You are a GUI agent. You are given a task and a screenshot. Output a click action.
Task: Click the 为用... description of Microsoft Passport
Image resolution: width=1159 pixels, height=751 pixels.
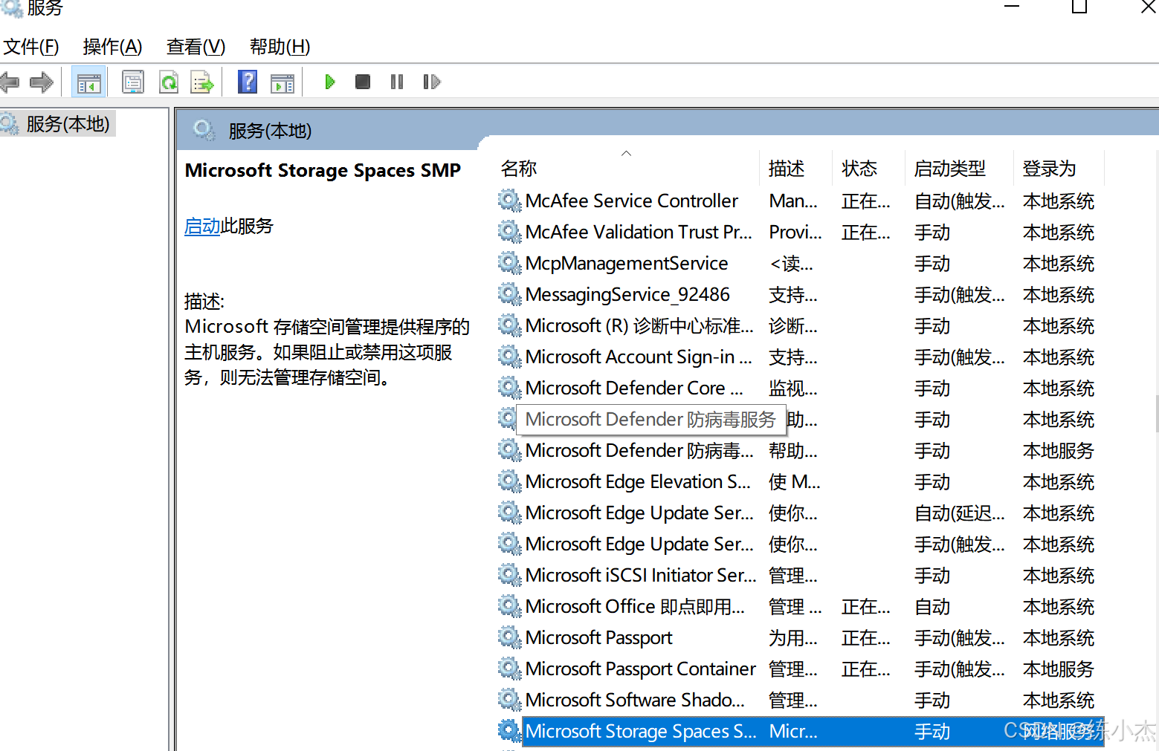(793, 638)
